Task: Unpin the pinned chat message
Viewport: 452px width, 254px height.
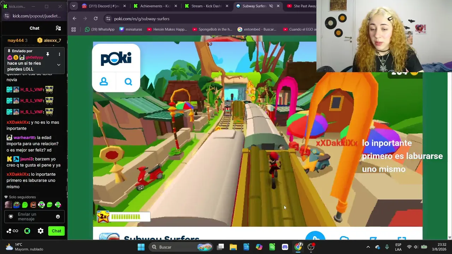Action: (x=48, y=54)
